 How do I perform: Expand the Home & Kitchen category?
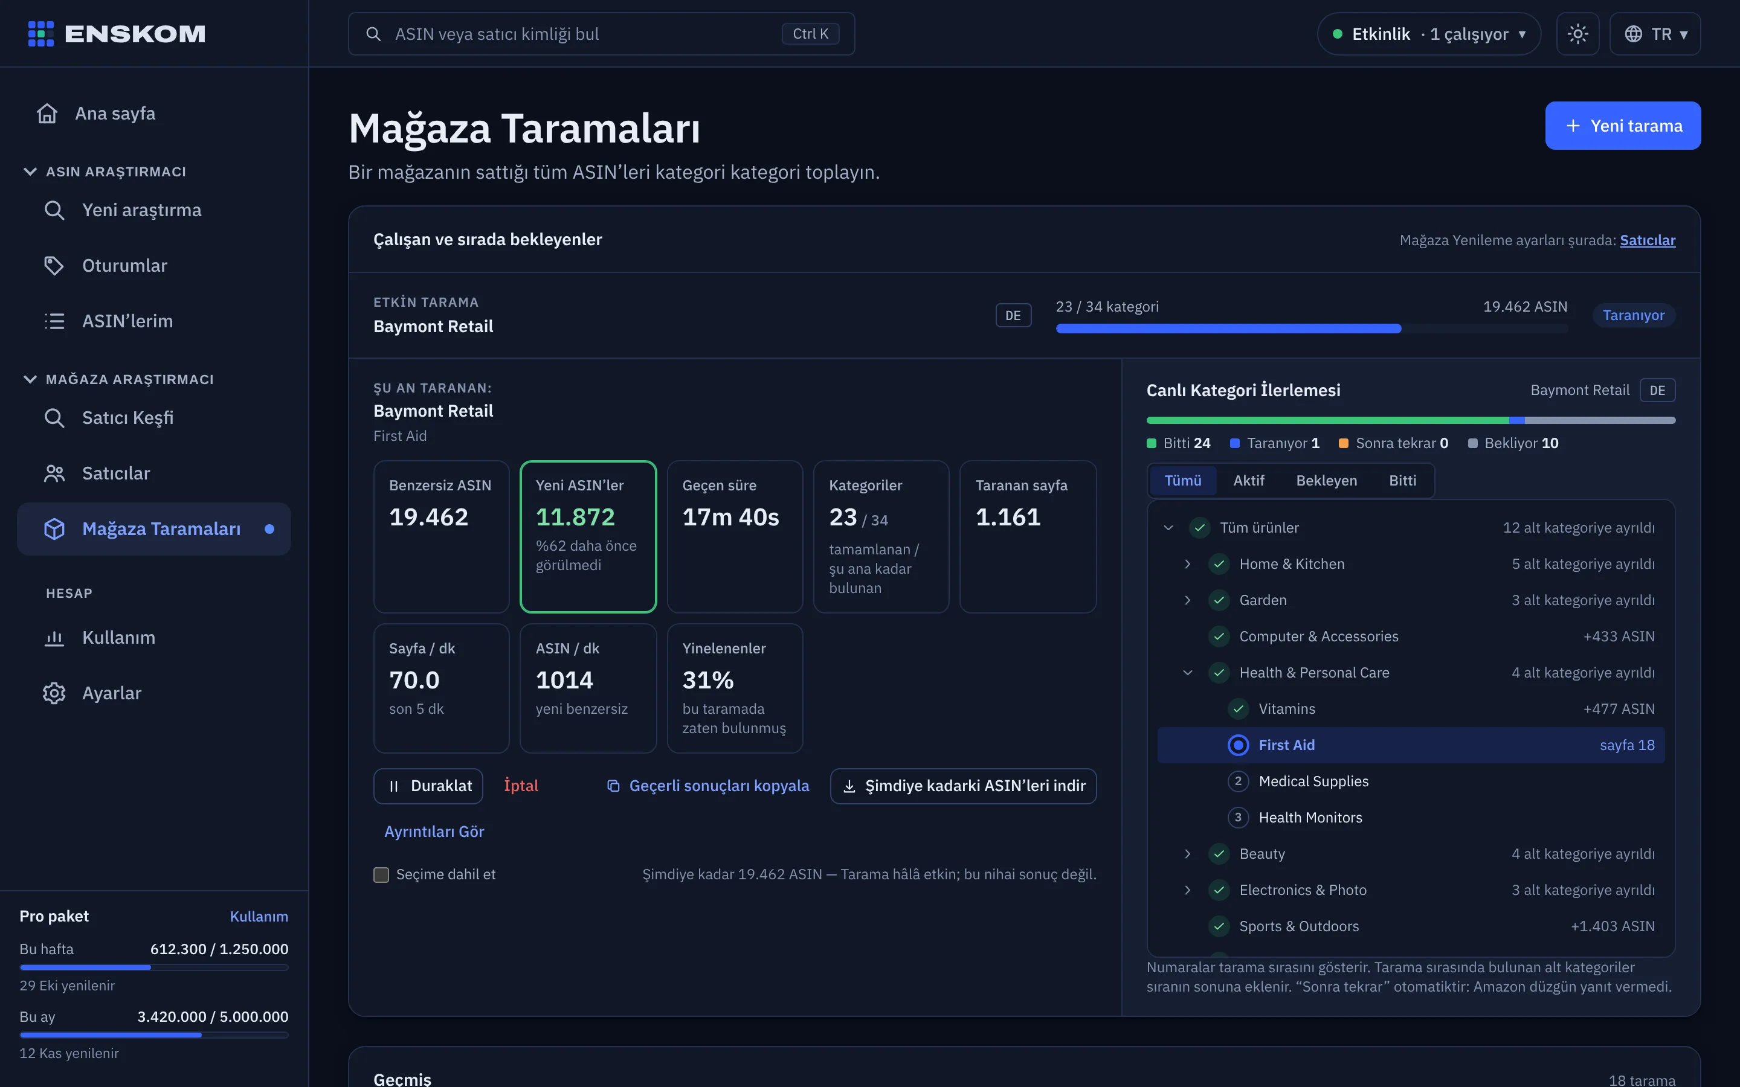1188,563
